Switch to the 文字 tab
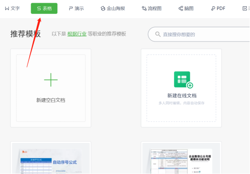 [x=13, y=9]
